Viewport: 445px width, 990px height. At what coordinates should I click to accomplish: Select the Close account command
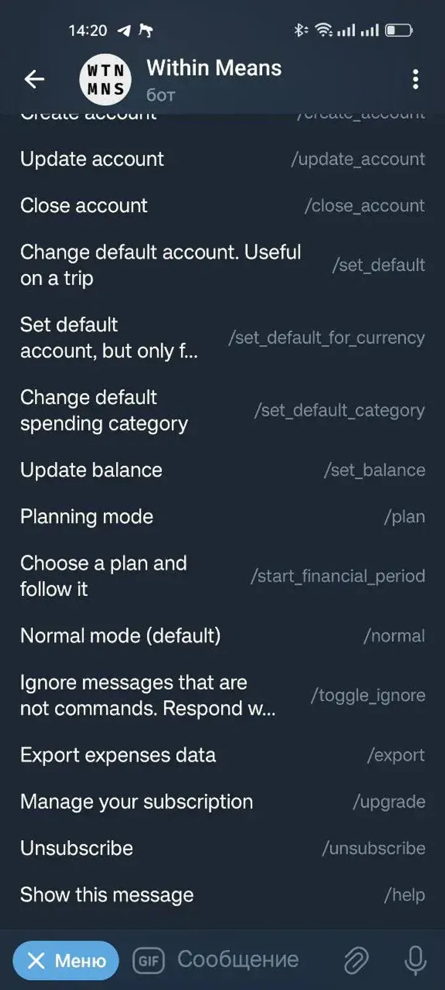point(222,205)
